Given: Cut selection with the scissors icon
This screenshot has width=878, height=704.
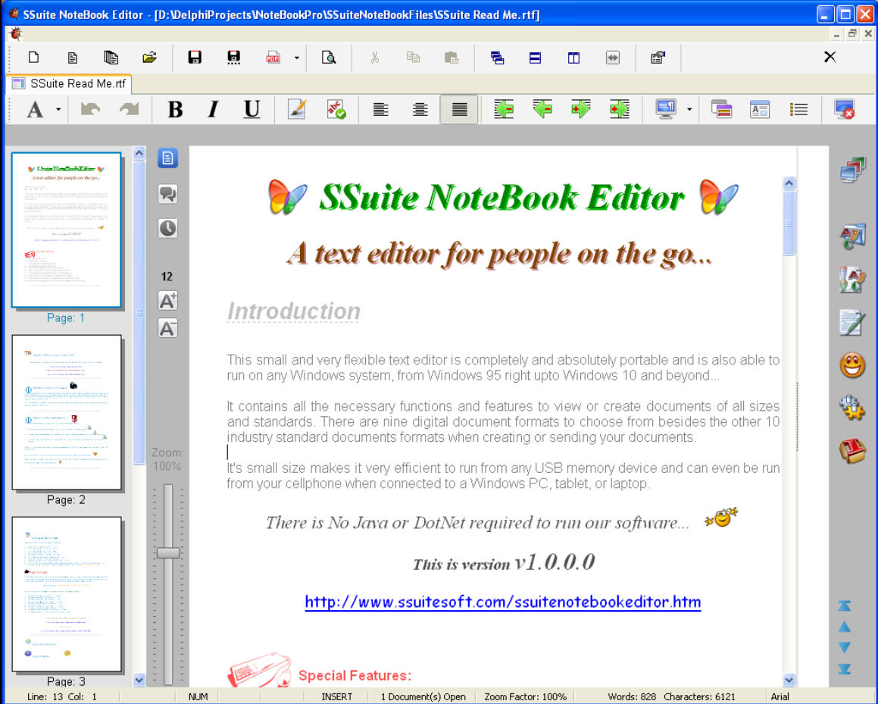Looking at the screenshot, I should 374,57.
